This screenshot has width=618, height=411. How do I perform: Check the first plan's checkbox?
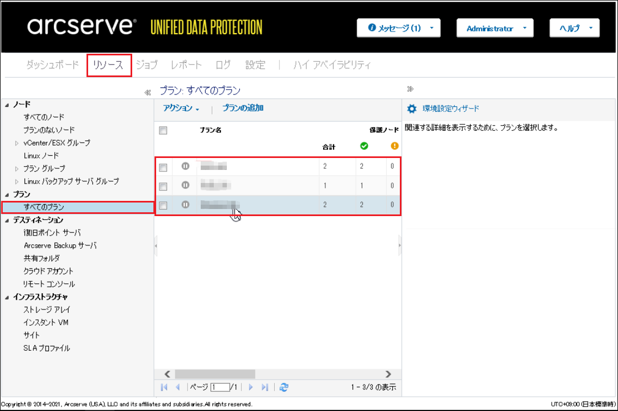(163, 168)
